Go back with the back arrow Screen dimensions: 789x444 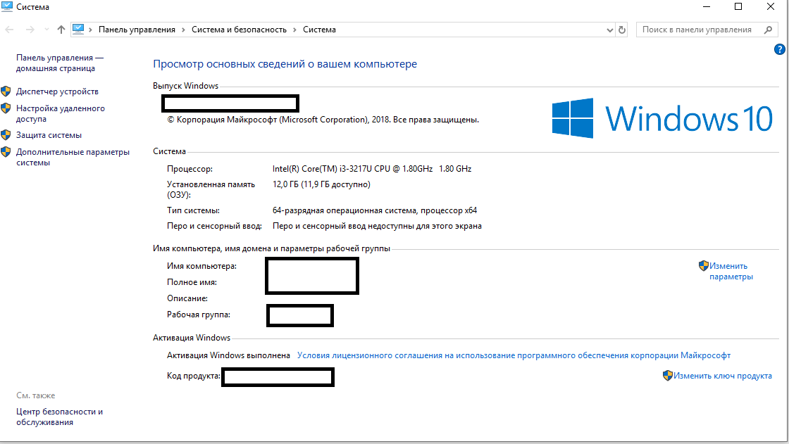[9, 30]
